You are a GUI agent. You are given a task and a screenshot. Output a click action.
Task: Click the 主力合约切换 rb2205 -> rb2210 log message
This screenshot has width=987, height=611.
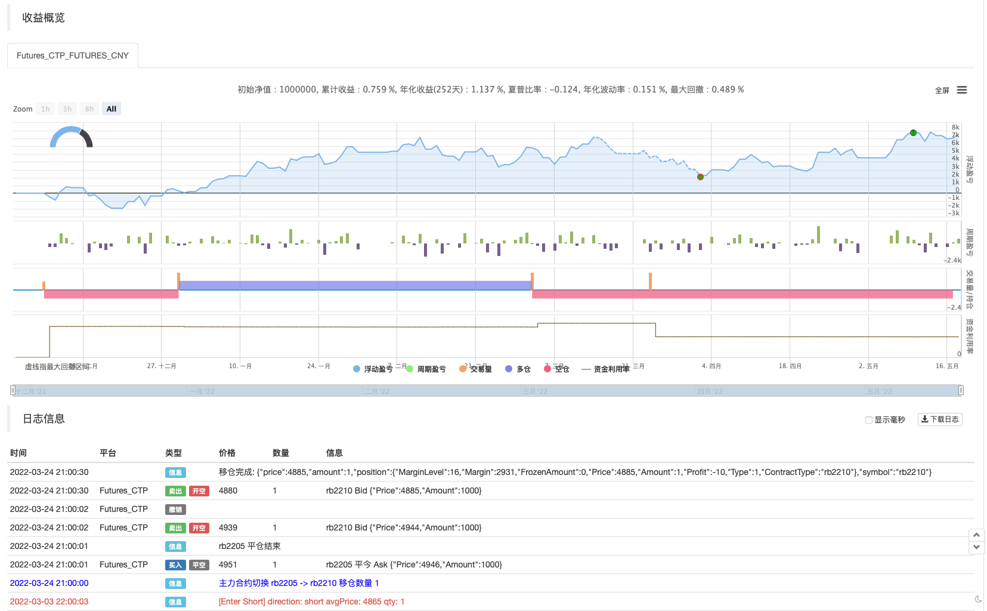tap(299, 583)
